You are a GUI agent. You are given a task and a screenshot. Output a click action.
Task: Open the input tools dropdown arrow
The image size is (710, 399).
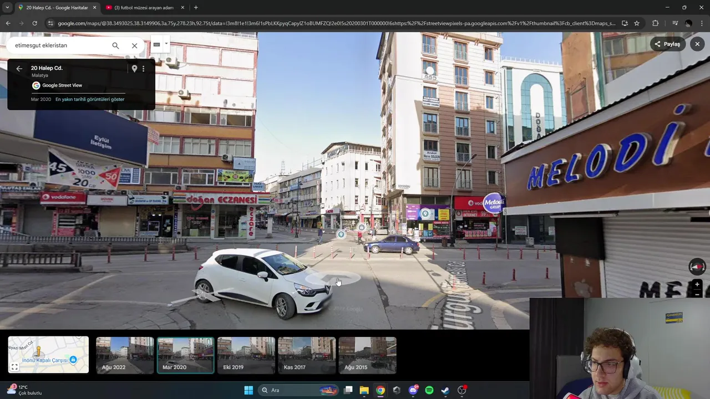tap(166, 44)
